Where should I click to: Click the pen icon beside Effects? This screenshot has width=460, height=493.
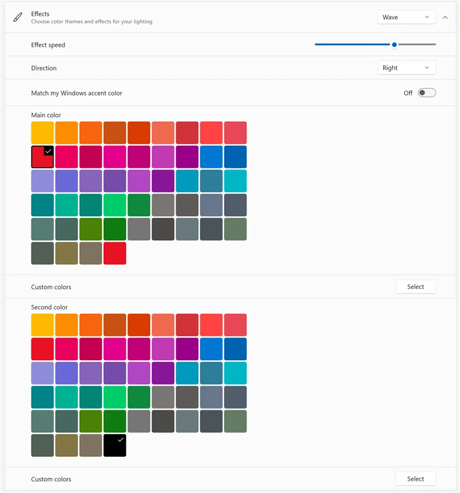(17, 17)
